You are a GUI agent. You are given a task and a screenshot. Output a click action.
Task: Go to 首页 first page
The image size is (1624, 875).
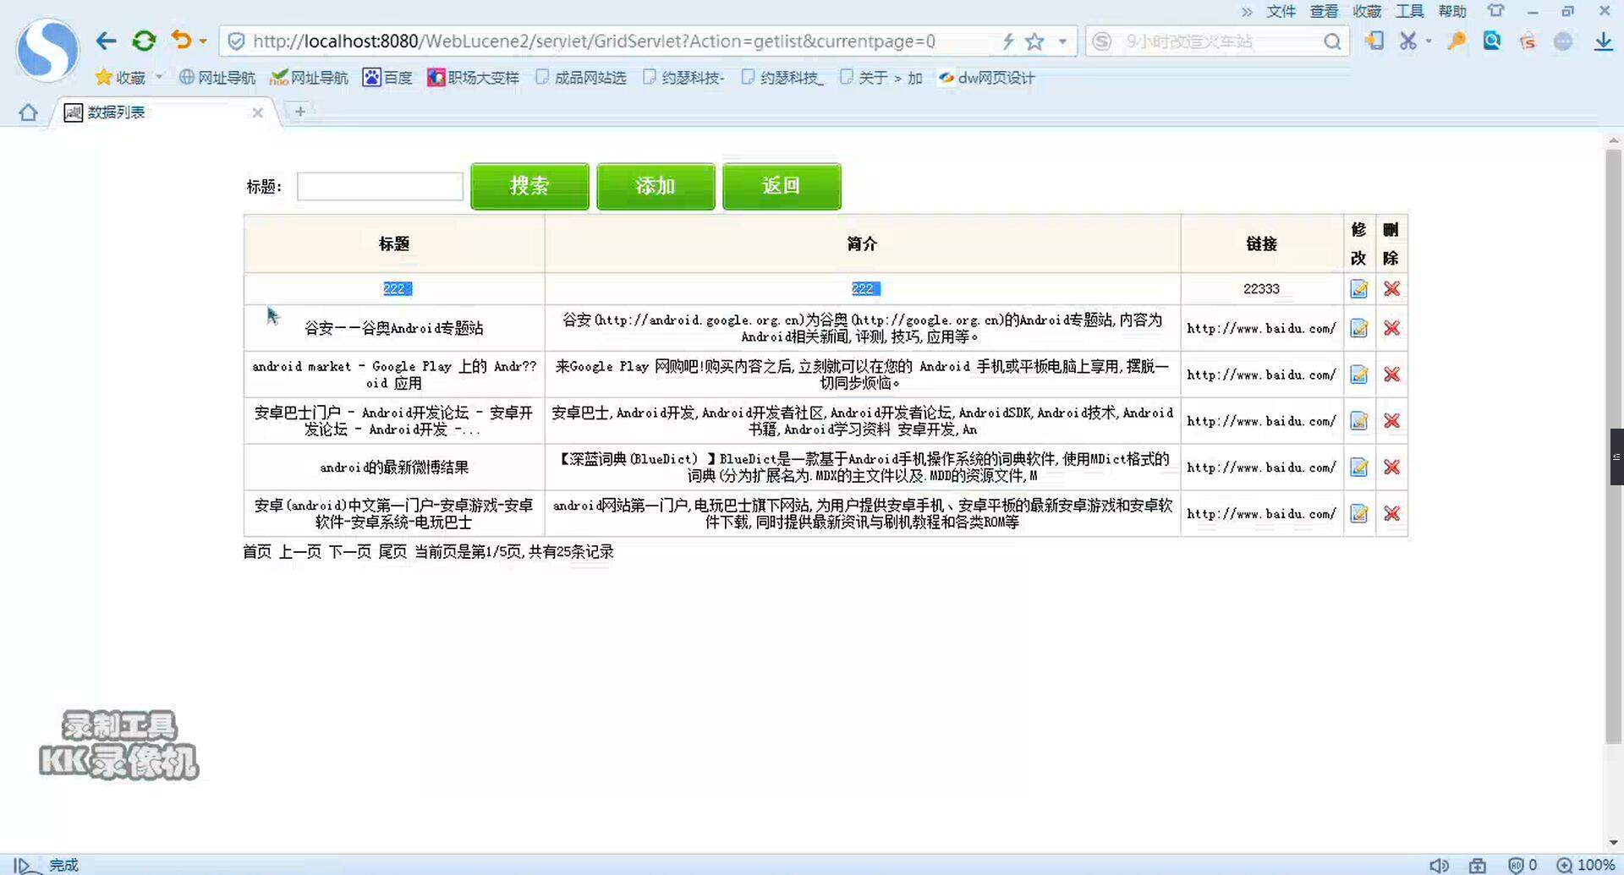pos(257,552)
